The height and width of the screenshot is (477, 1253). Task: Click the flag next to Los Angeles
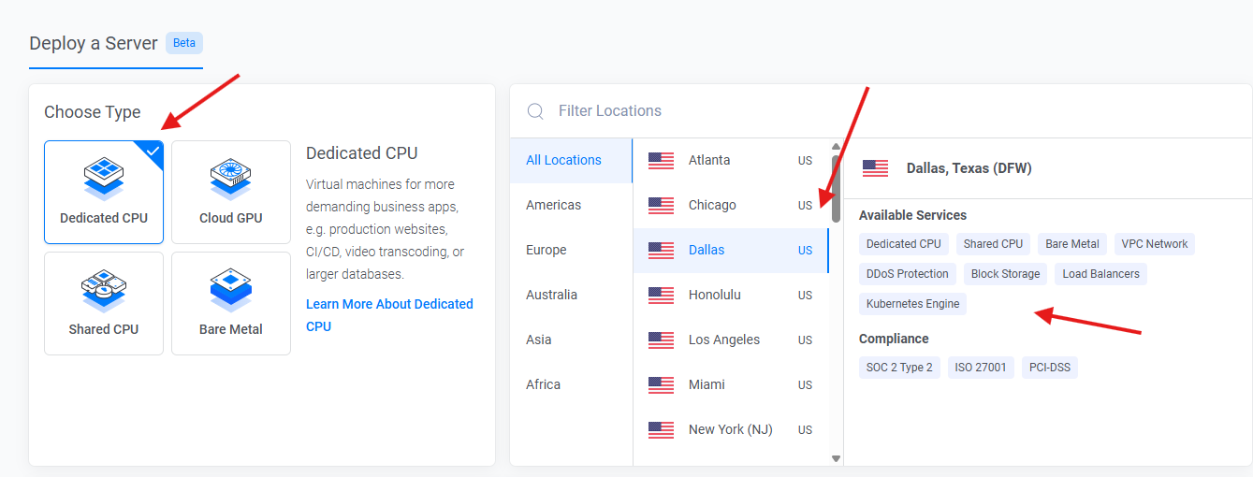click(x=661, y=340)
